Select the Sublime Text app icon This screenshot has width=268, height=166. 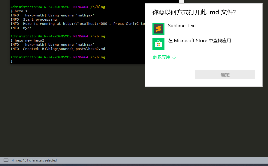point(158,29)
